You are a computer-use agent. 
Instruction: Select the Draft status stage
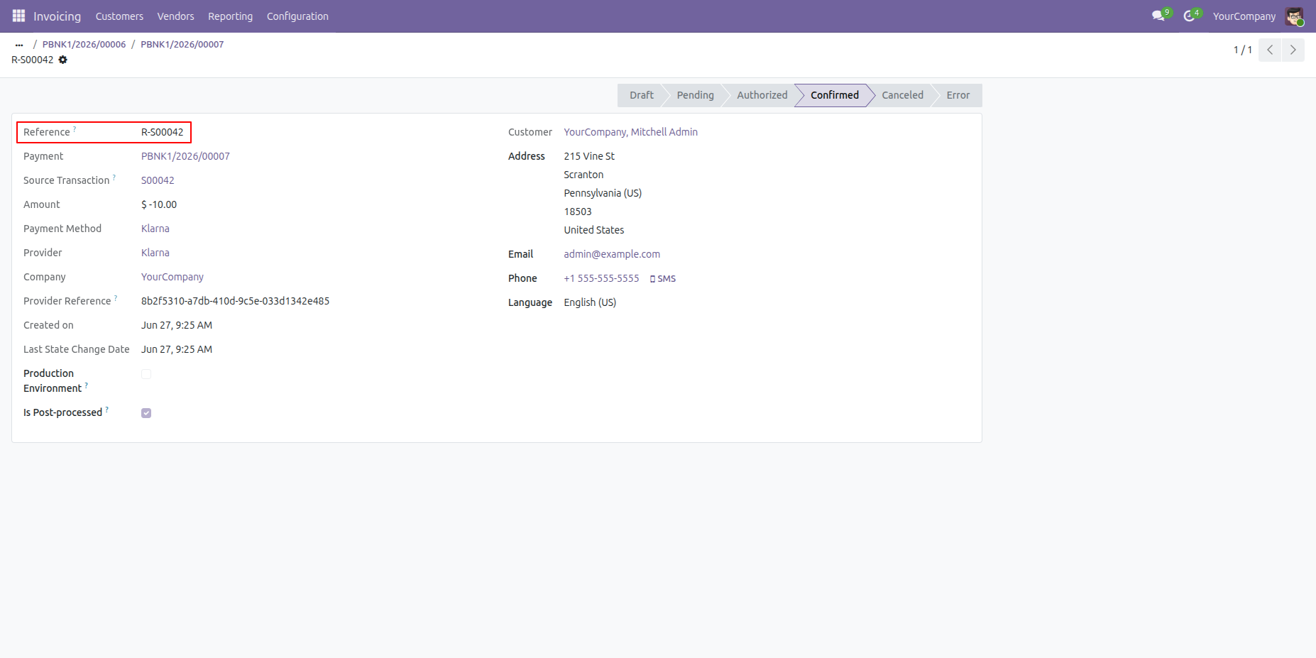click(x=642, y=95)
